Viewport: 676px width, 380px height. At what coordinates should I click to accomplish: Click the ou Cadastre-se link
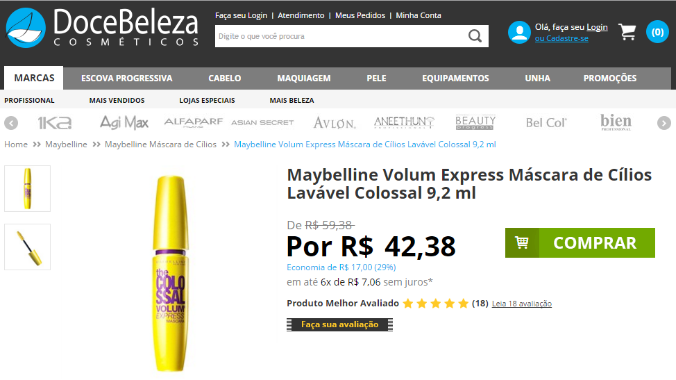coord(561,38)
